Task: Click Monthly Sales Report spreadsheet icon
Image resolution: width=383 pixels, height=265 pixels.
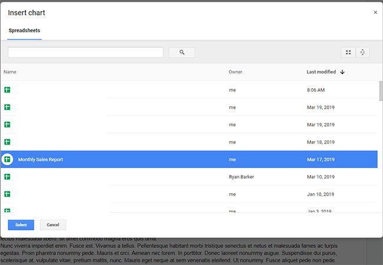Action: 8,159
